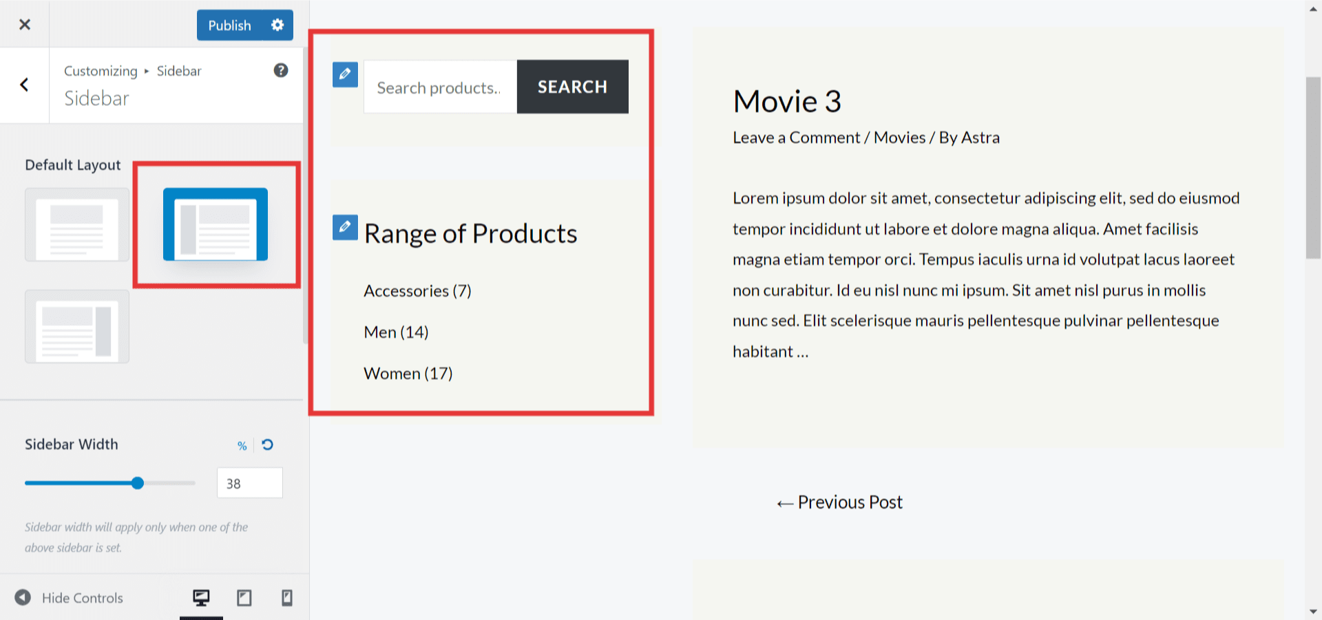
Task: Click the preview scrollbar down arrow
Action: (x=1313, y=611)
